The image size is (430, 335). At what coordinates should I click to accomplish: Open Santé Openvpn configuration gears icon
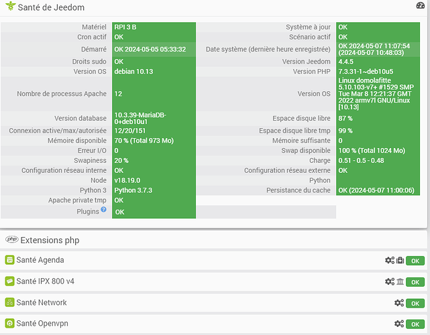pyautogui.click(x=398, y=324)
